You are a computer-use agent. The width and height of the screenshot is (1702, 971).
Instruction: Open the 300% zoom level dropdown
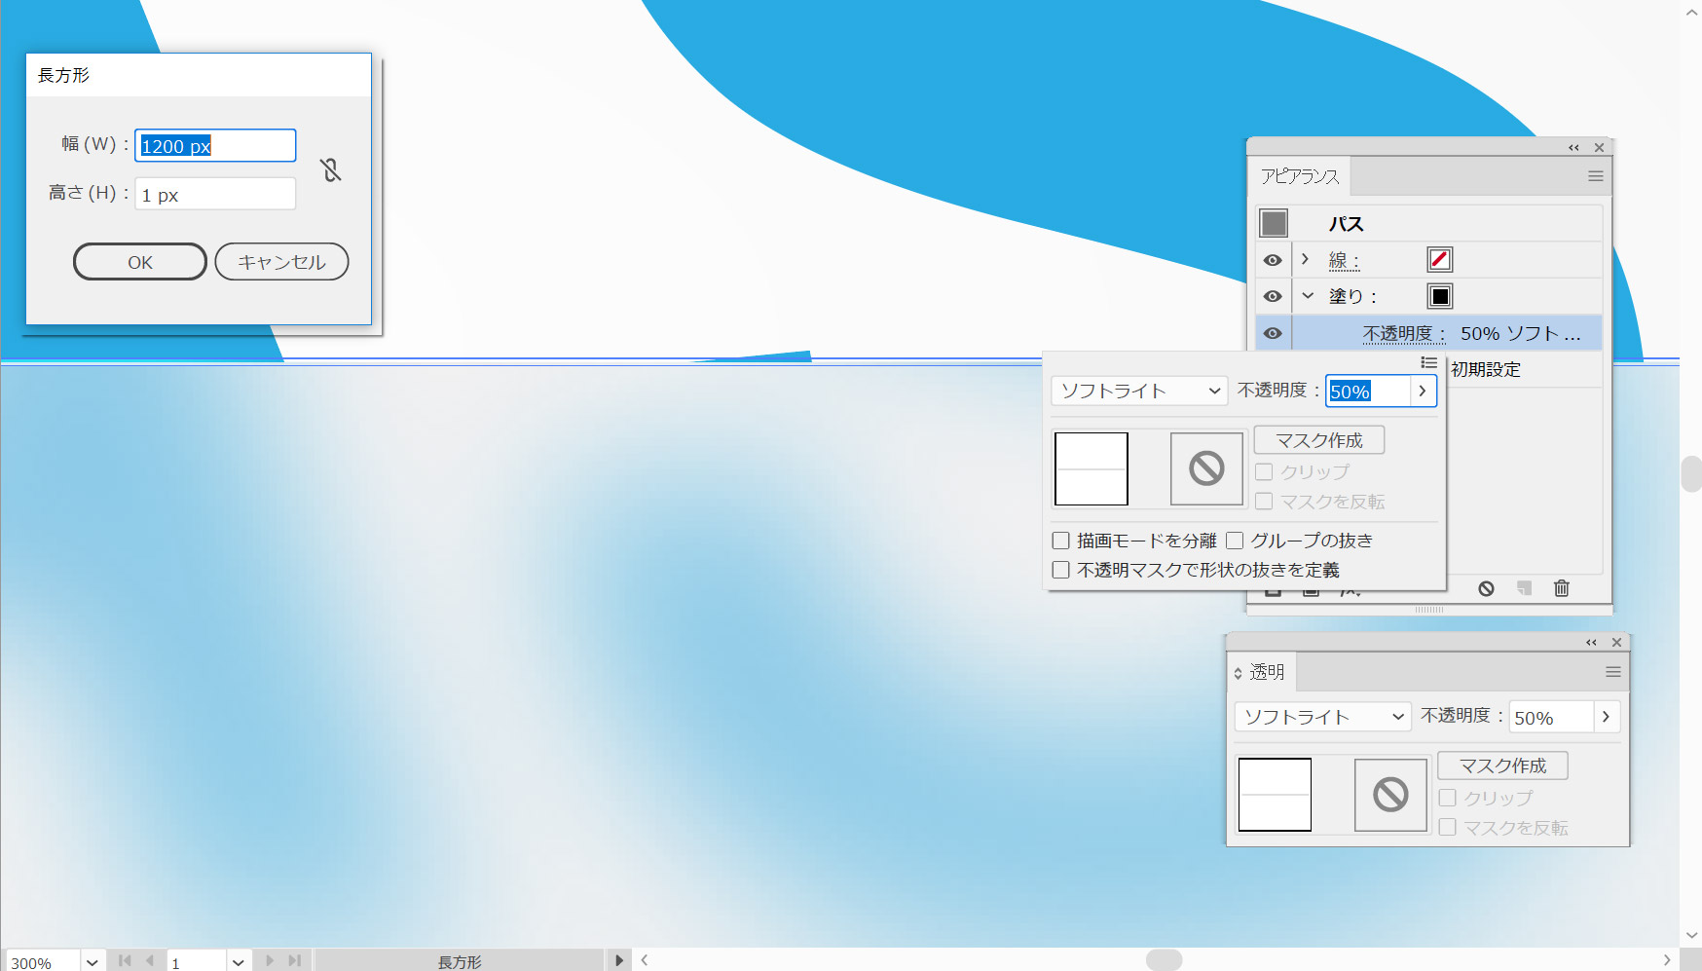(x=92, y=961)
